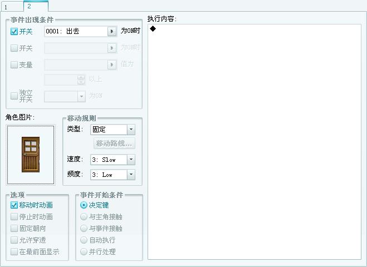Click the second 开关 switch field
367x267 pixels.
[x=76, y=48]
